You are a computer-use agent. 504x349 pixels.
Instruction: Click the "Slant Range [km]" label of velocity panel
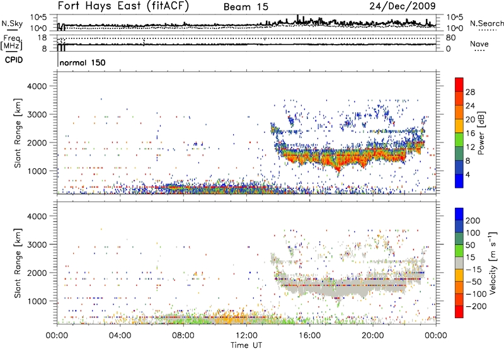coord(18,263)
